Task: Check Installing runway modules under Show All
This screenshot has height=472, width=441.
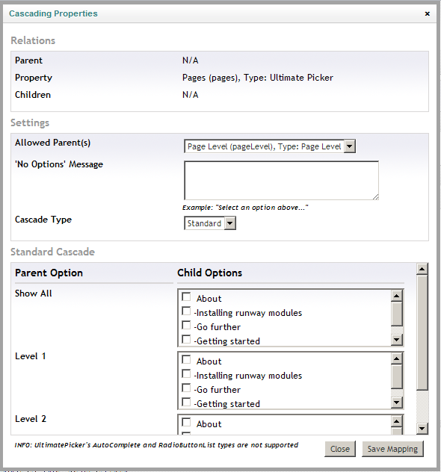Action: (186, 311)
